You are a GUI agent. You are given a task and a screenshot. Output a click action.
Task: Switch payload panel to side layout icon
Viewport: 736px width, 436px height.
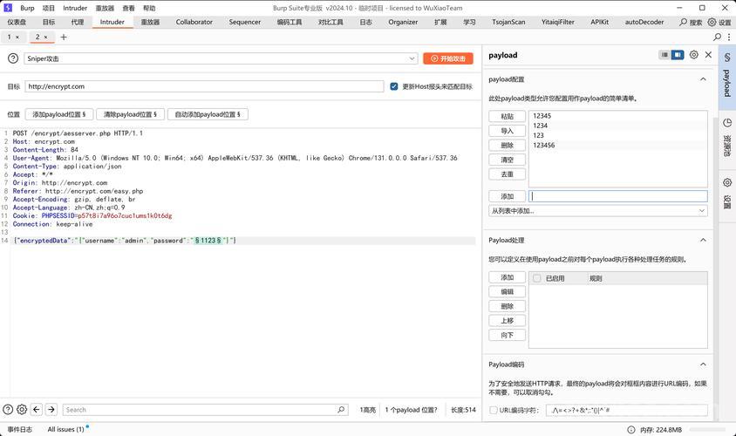point(678,55)
